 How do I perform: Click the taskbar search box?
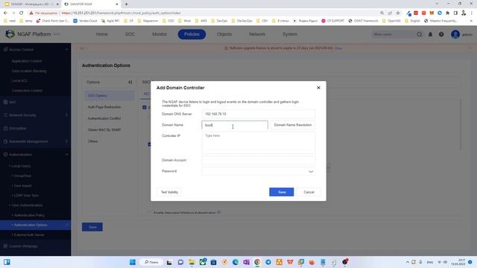[151, 262]
